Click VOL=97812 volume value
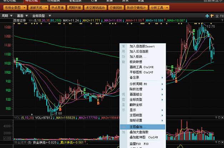Image resolution: width=224 pixels, height=148 pixels. [44, 118]
